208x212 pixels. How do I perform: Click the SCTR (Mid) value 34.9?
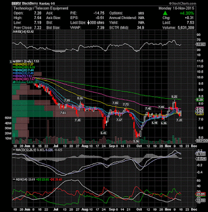click(140, 28)
